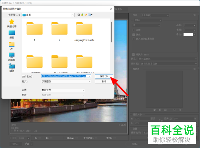200x148 pixels.
Task: Open the JPEG file format dropdown
Action: point(148,20)
